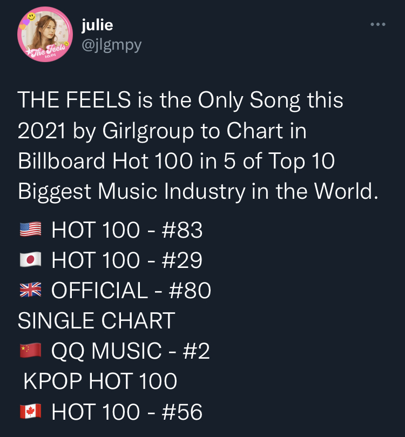Click the @jlgmpy handle

112,45
